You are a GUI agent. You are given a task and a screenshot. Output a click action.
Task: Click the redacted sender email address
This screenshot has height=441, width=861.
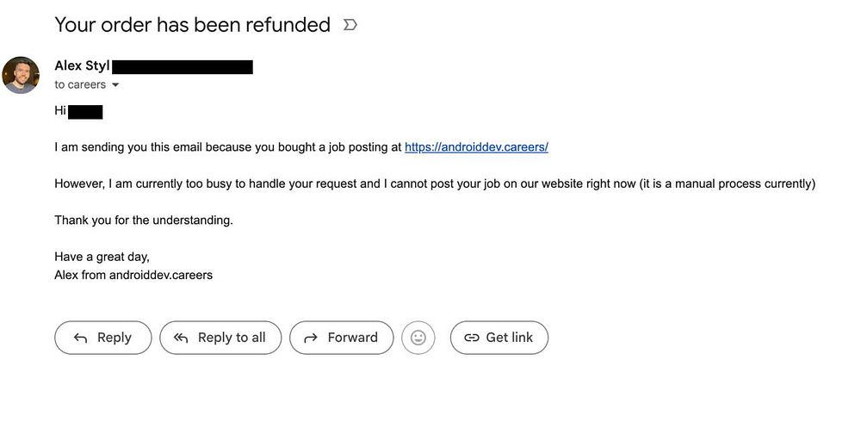183,67
